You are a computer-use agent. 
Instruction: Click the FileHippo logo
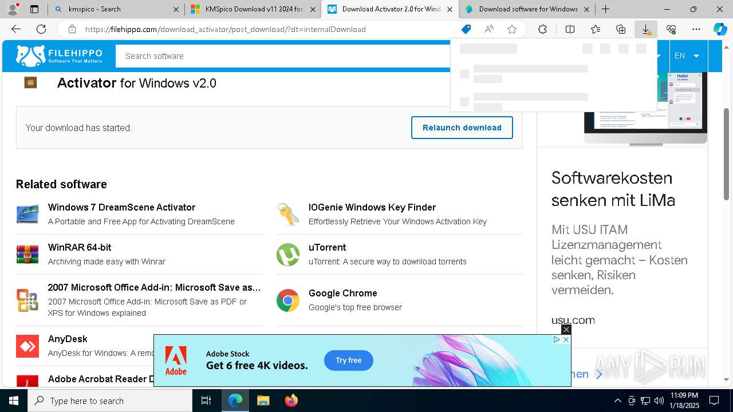(x=59, y=56)
